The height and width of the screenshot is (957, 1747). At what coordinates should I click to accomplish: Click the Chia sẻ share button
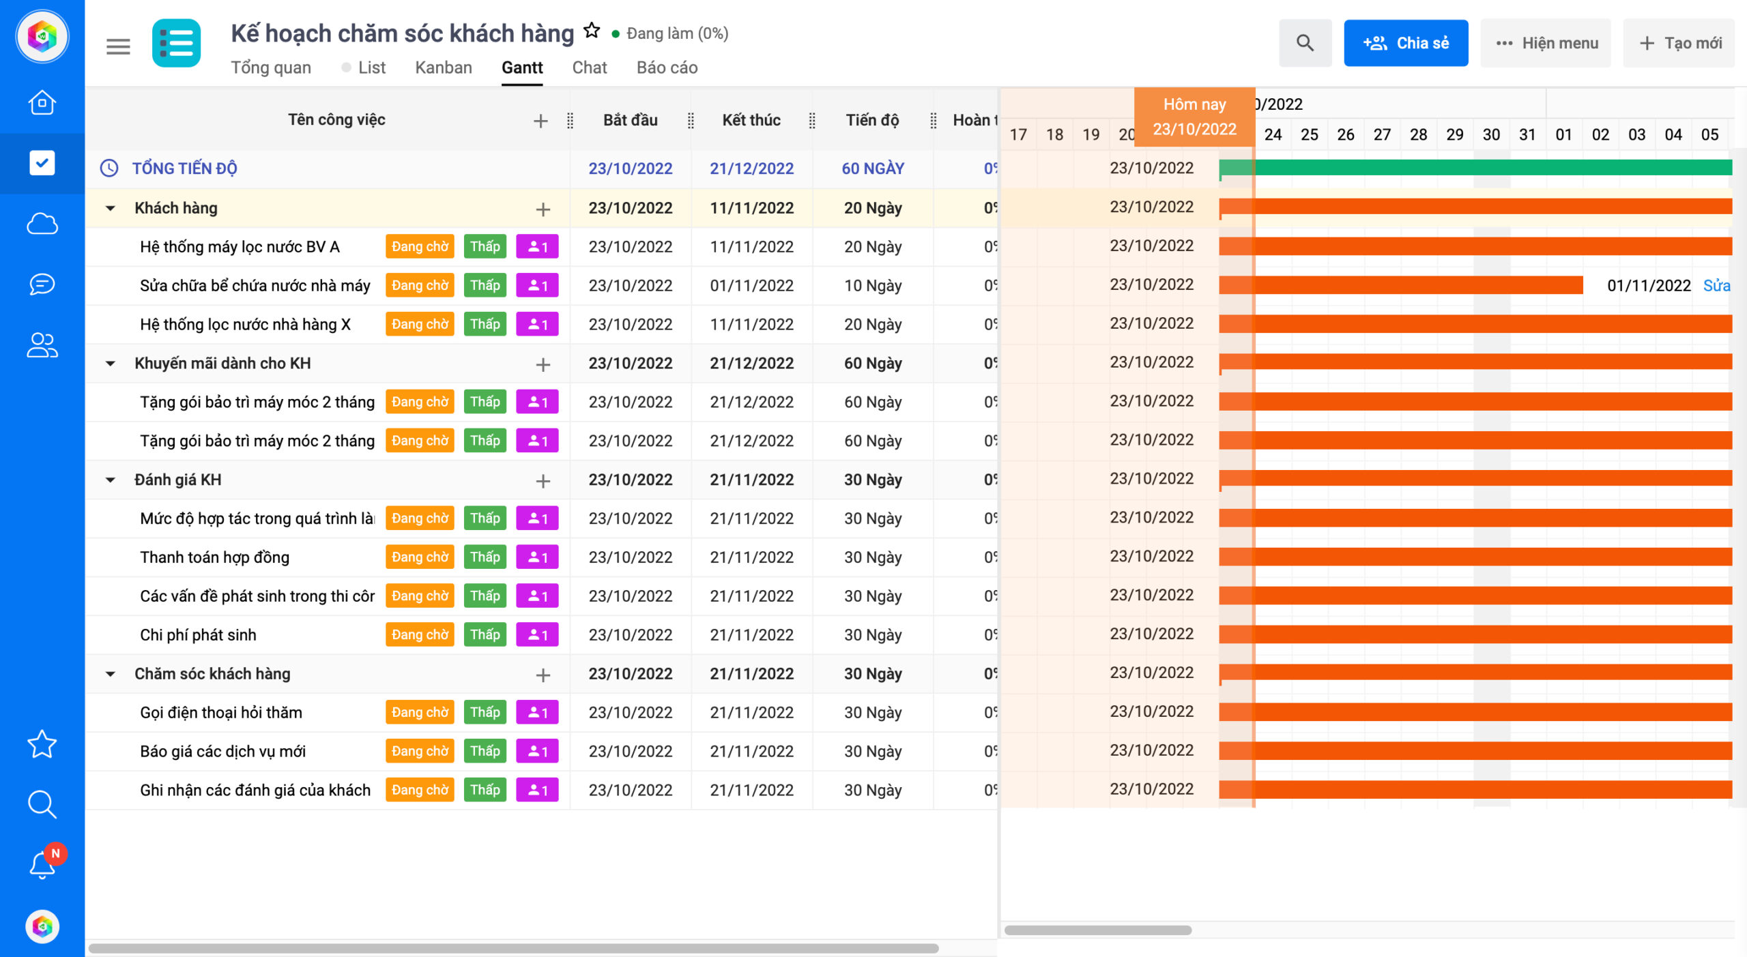point(1406,43)
